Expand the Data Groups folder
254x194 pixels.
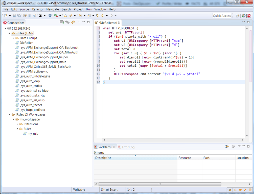click(13, 38)
